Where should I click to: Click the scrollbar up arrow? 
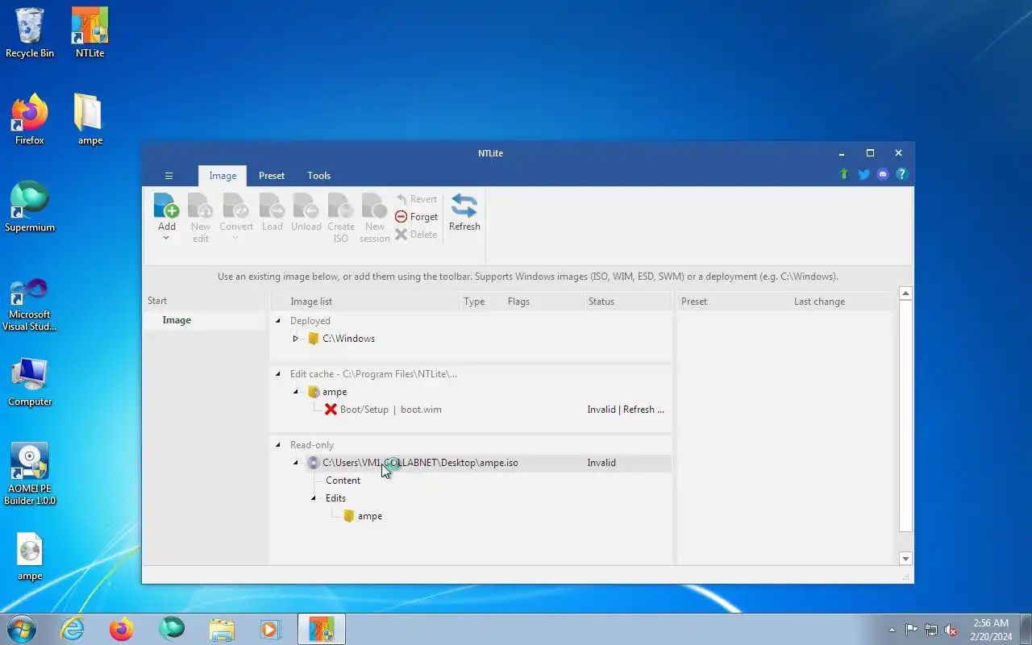pos(905,294)
